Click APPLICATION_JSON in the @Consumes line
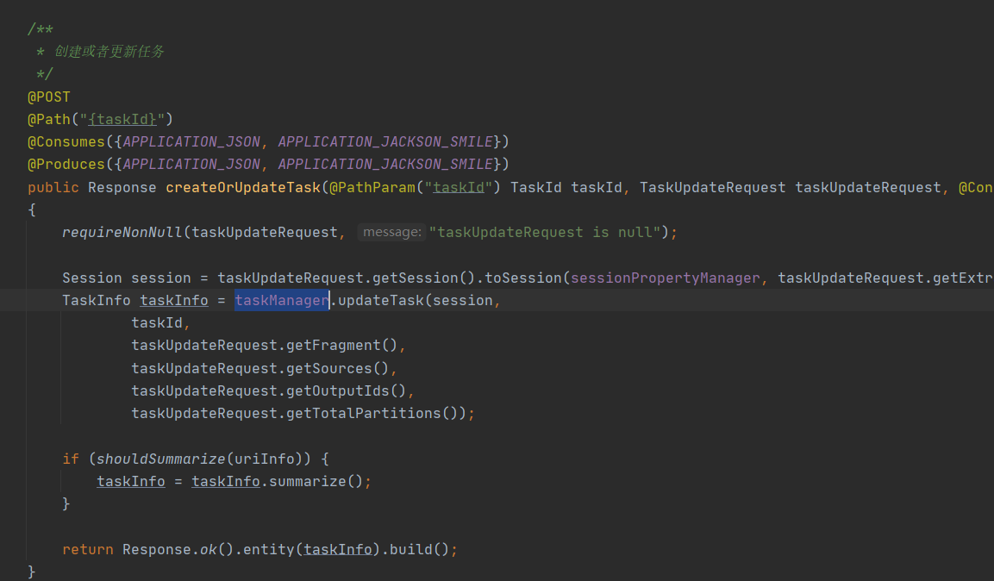This screenshot has width=994, height=581. coord(191,141)
